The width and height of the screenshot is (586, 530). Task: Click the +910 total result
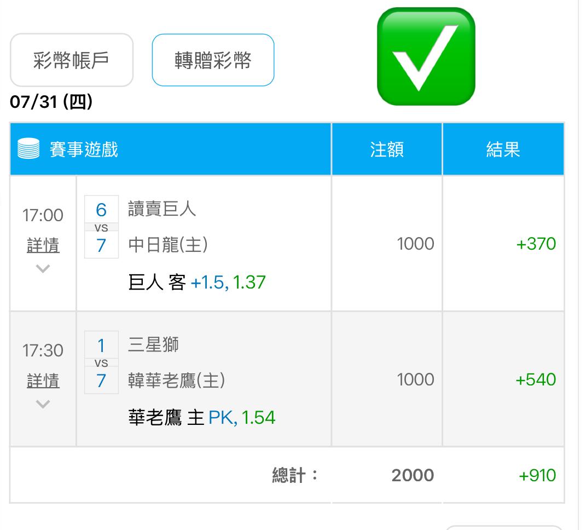pos(537,475)
